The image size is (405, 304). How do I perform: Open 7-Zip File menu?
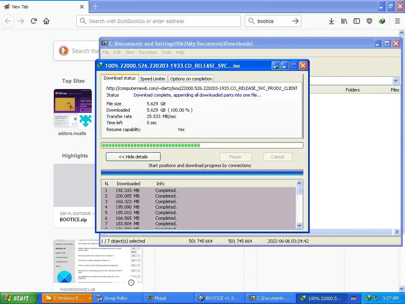tap(106, 52)
